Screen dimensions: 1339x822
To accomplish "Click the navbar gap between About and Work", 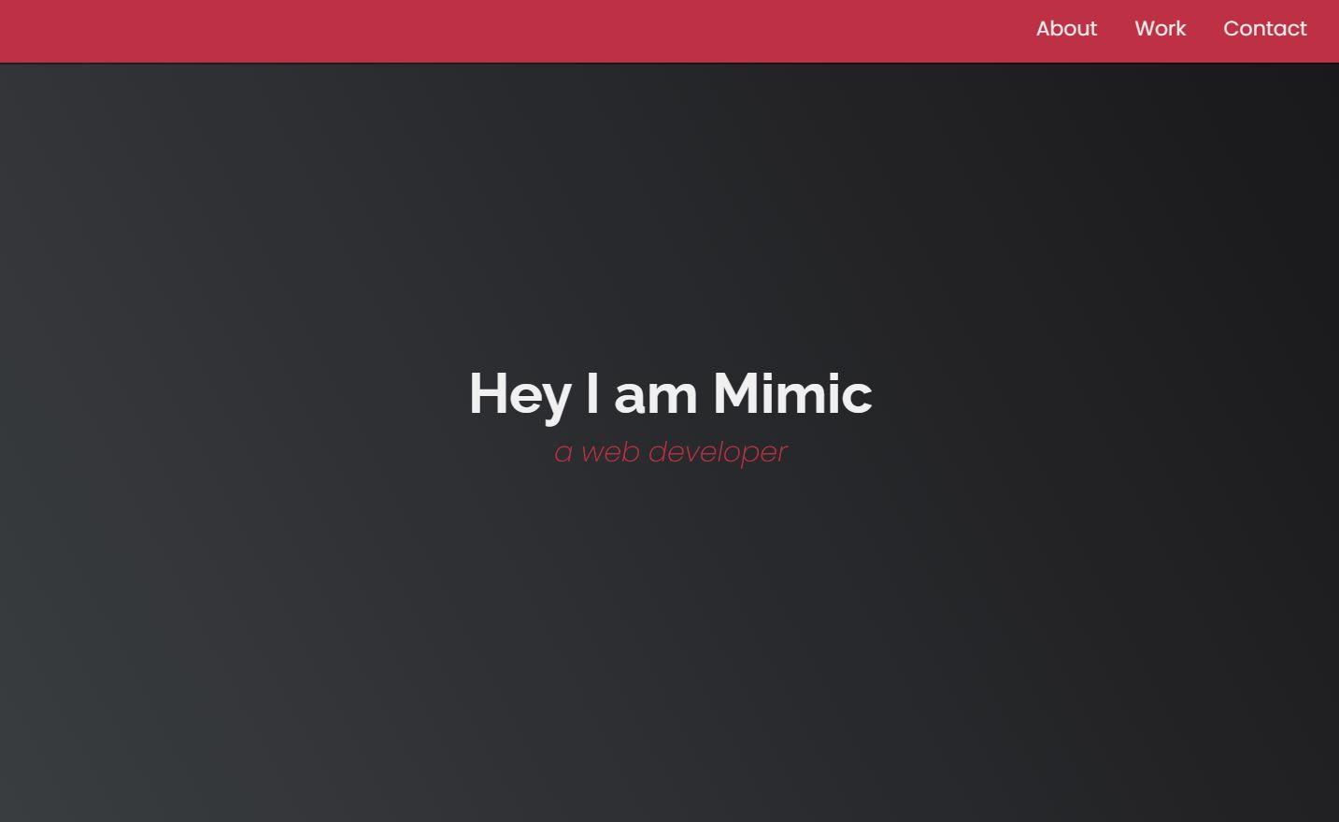I will pyautogui.click(x=1116, y=29).
